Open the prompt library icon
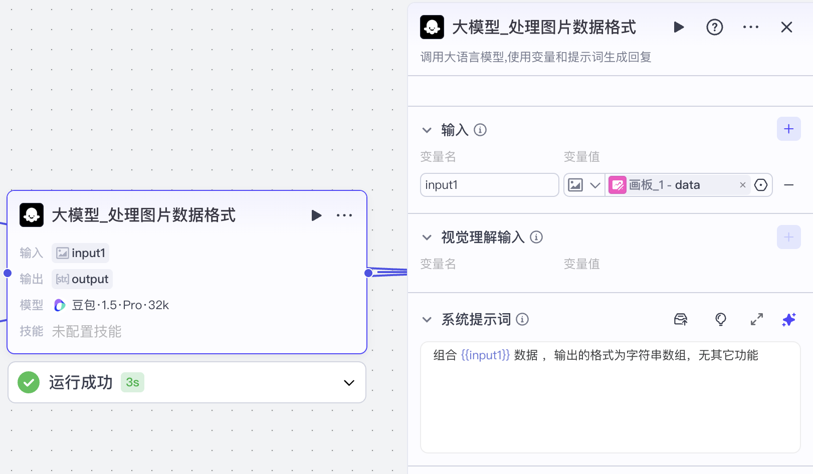813x474 pixels. point(680,319)
